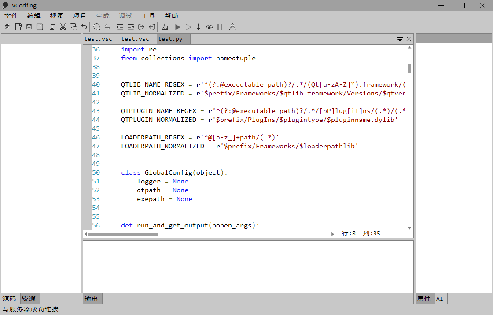Click the vertical scrollbar down arrow
The height and width of the screenshot is (315, 493).
[x=409, y=228]
